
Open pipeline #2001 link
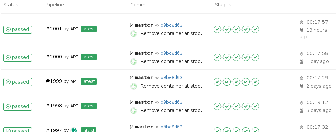pyautogui.click(x=54, y=29)
